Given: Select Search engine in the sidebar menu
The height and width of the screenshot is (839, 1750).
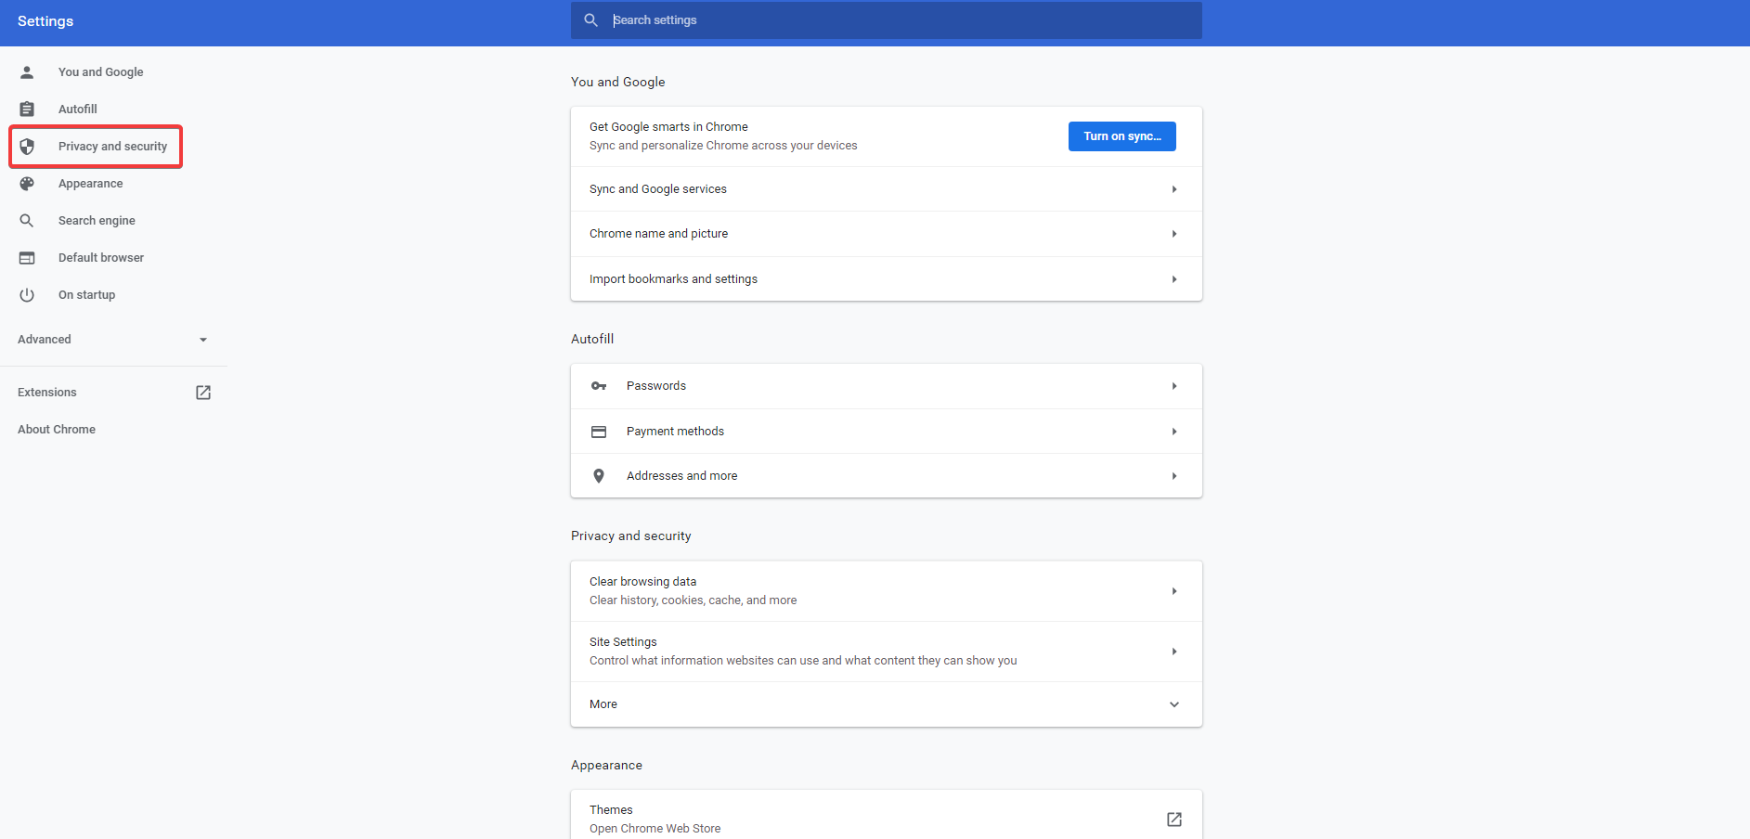Looking at the screenshot, I should click(97, 221).
